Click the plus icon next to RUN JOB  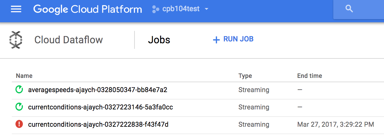pyautogui.click(x=216, y=40)
